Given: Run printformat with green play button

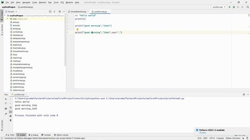Looking at the screenshot, I should (230, 7).
